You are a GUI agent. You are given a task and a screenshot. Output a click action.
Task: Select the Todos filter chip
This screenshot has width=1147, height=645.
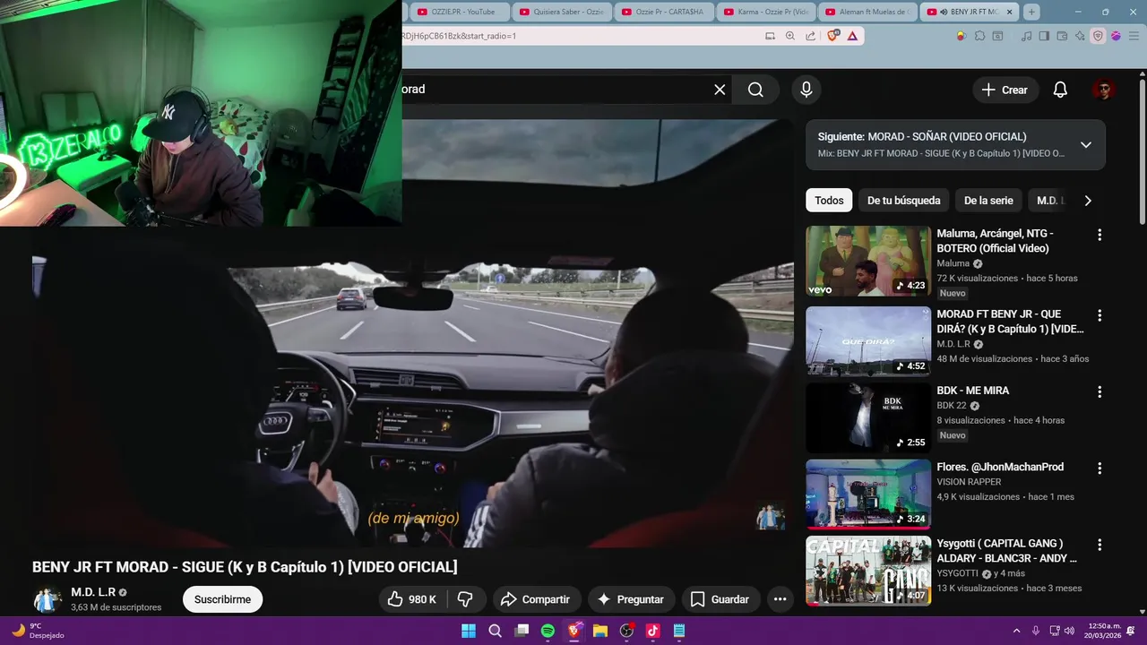[x=829, y=201]
